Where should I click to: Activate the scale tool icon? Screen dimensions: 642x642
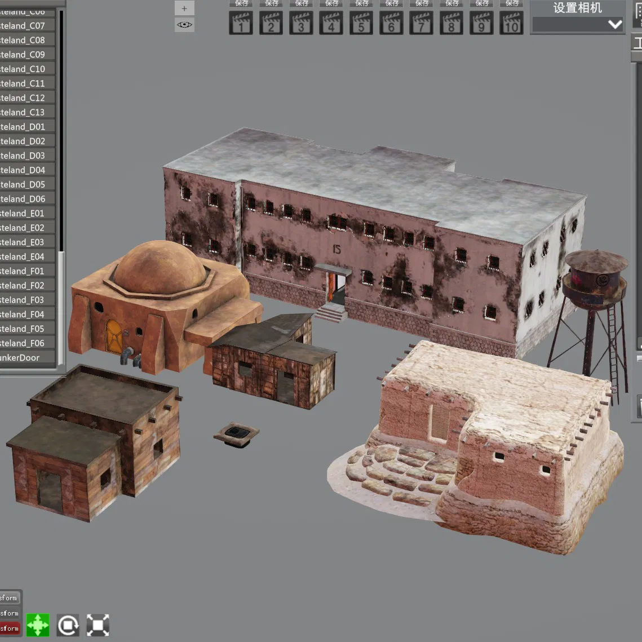[x=98, y=625]
